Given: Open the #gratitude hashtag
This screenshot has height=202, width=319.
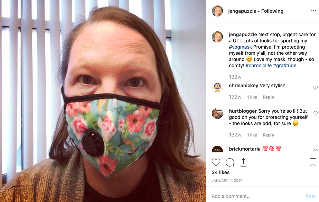Looking at the screenshot, I should click(285, 66).
